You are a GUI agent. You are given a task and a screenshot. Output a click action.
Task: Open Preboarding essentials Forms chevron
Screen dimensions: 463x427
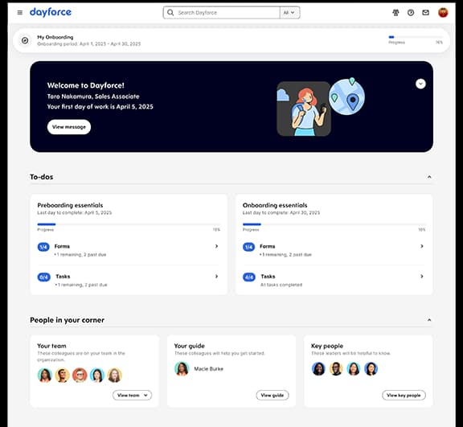tap(216, 246)
